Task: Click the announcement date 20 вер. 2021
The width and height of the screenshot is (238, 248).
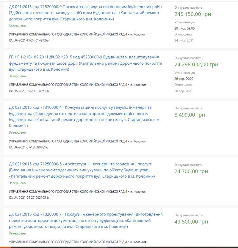Action: point(184,91)
